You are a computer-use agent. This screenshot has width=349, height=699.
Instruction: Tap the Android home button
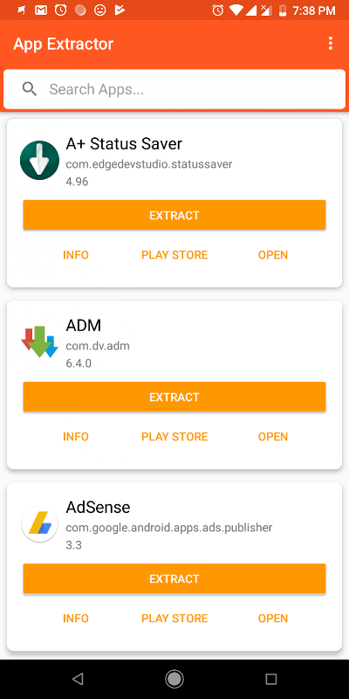point(174,679)
